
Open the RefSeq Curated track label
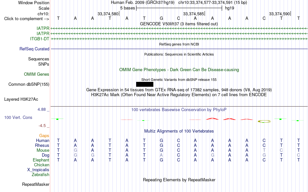tap(34, 49)
